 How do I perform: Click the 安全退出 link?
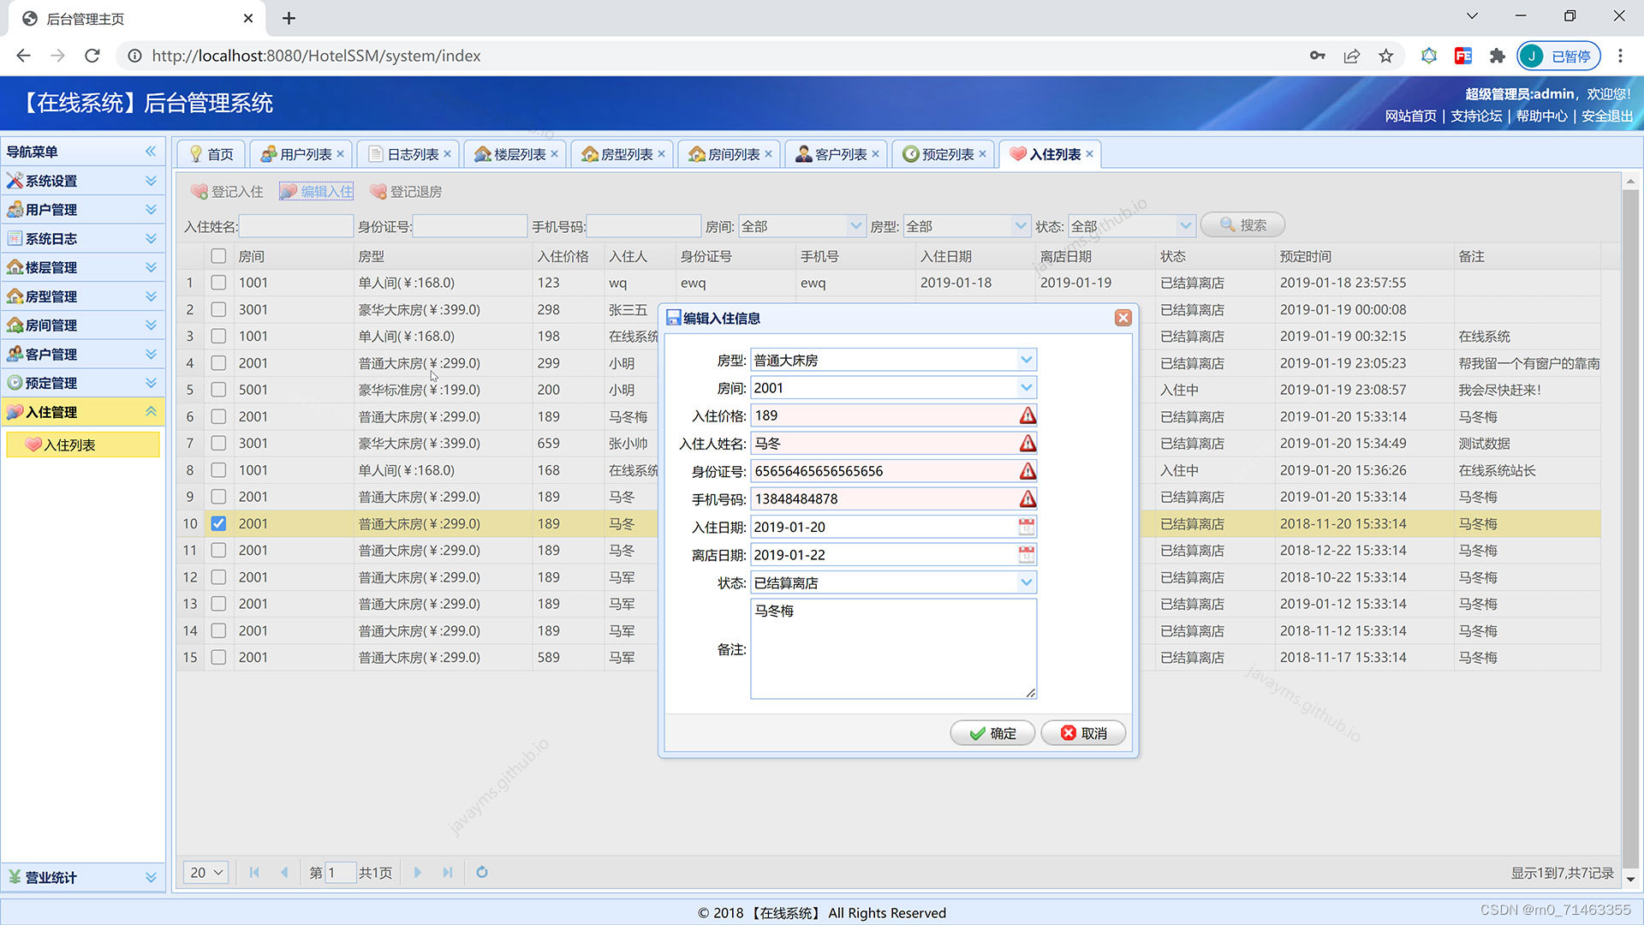click(1606, 116)
